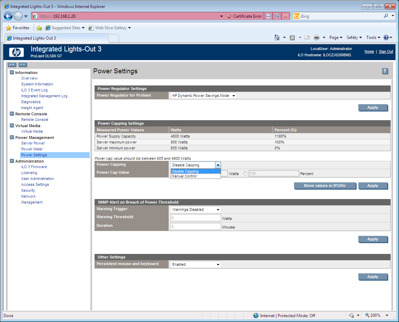Open the iLO 3 Event Log link
Viewport: 399px width, 322px height.
(34, 90)
